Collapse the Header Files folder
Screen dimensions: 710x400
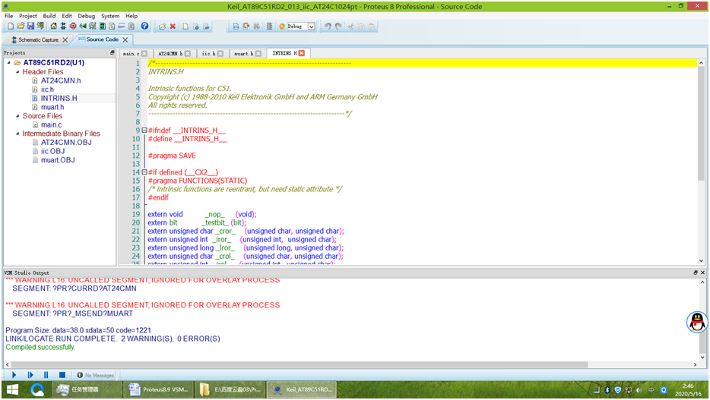tap(17, 72)
